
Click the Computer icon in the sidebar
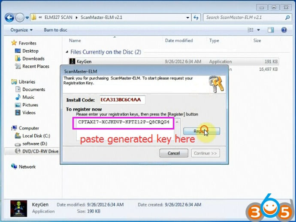[14, 128]
